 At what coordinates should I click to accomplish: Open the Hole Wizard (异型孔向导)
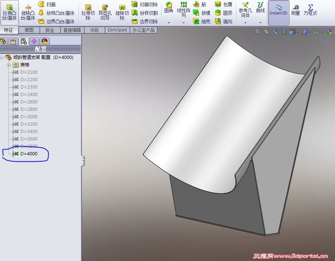click(105, 13)
